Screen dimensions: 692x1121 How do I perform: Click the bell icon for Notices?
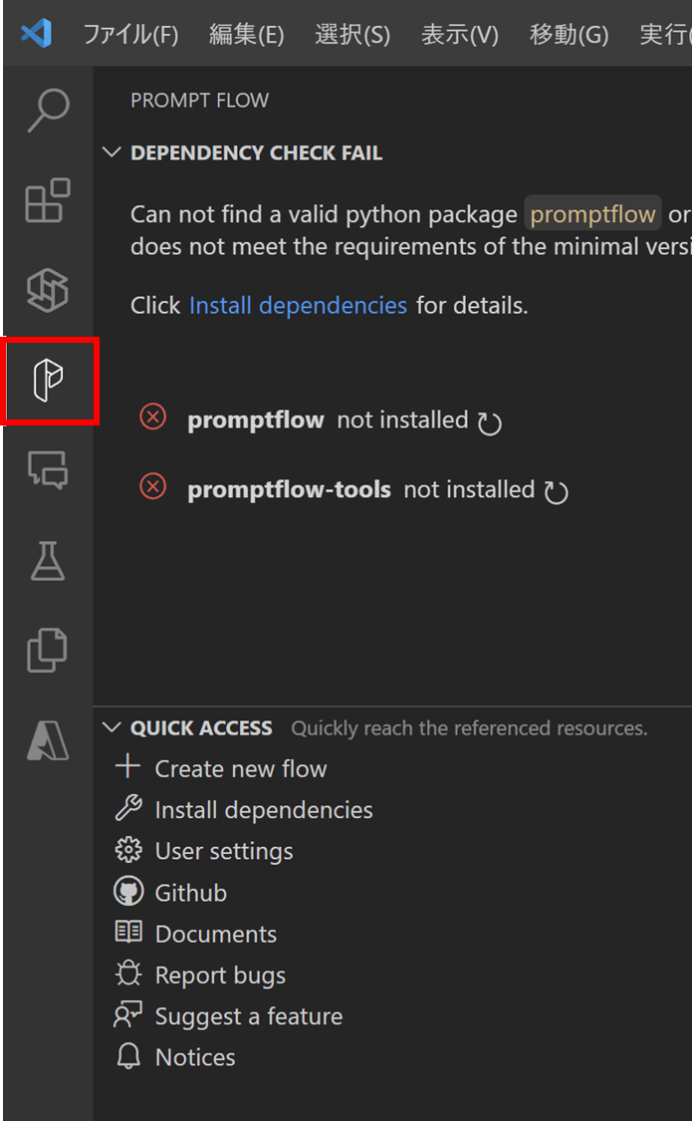(x=128, y=1056)
